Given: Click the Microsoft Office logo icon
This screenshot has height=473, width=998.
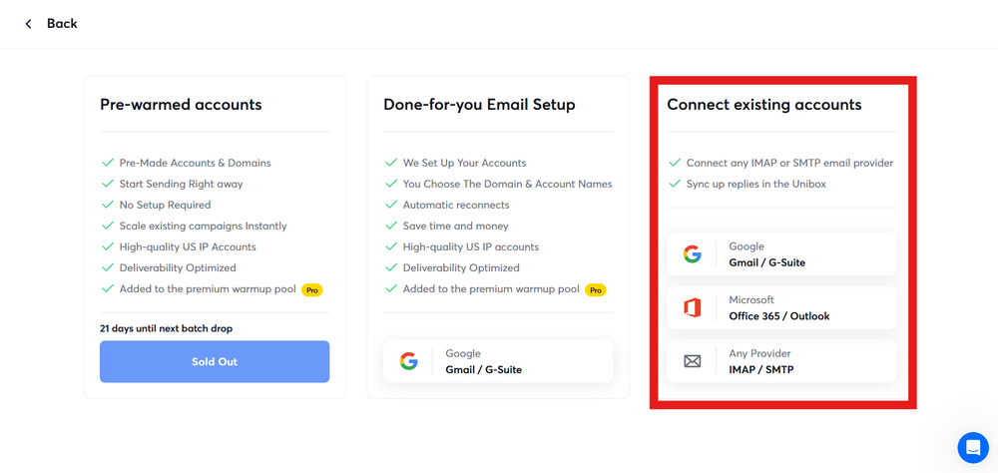Looking at the screenshot, I should tap(692, 308).
